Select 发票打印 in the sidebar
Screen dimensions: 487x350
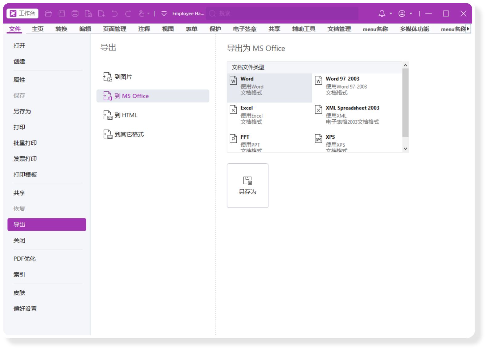pyautogui.click(x=47, y=159)
